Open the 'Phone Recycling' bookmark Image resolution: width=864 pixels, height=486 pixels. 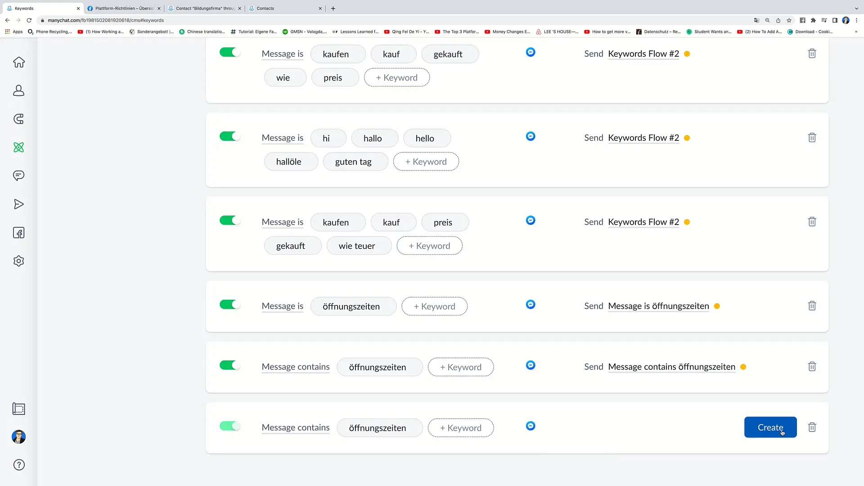pyautogui.click(x=50, y=31)
